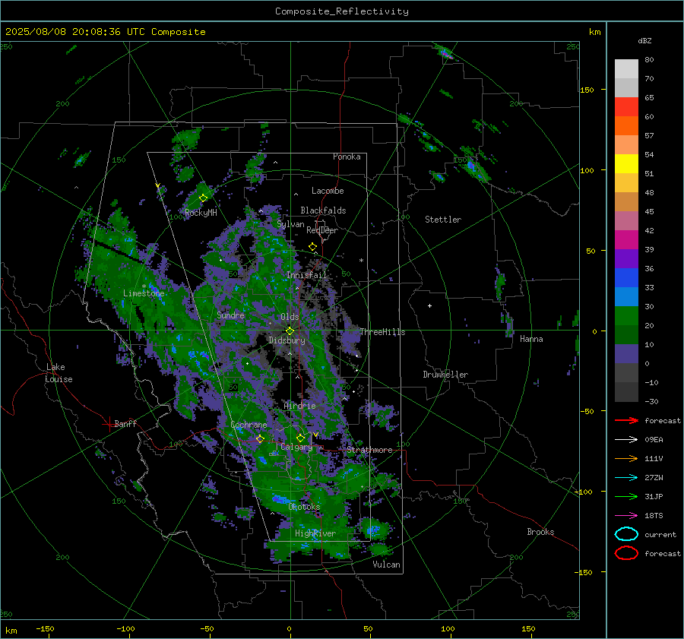Click the HighRiver city label
Screen dimensions: 684x639
[315, 533]
